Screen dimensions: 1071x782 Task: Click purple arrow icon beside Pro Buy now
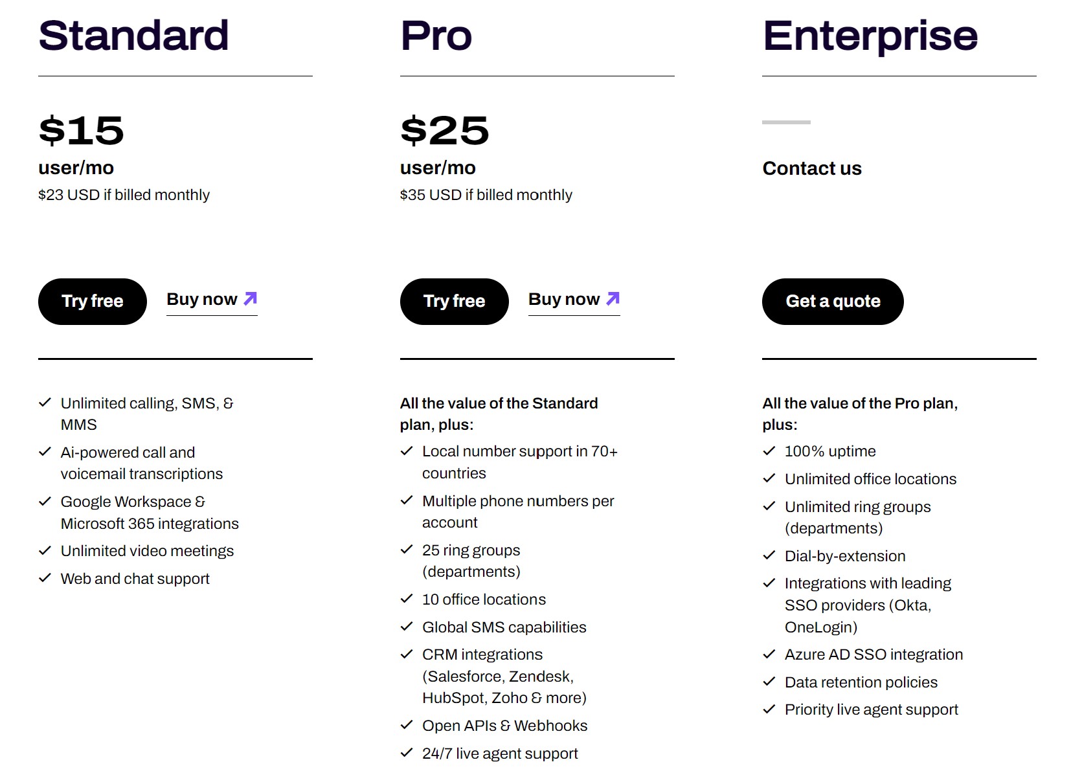point(613,298)
